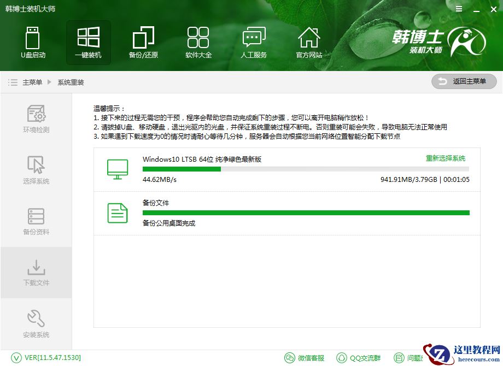Open the 软件大全 software center icon
Image resolution: width=503 pixels, height=366 pixels.
198,38
